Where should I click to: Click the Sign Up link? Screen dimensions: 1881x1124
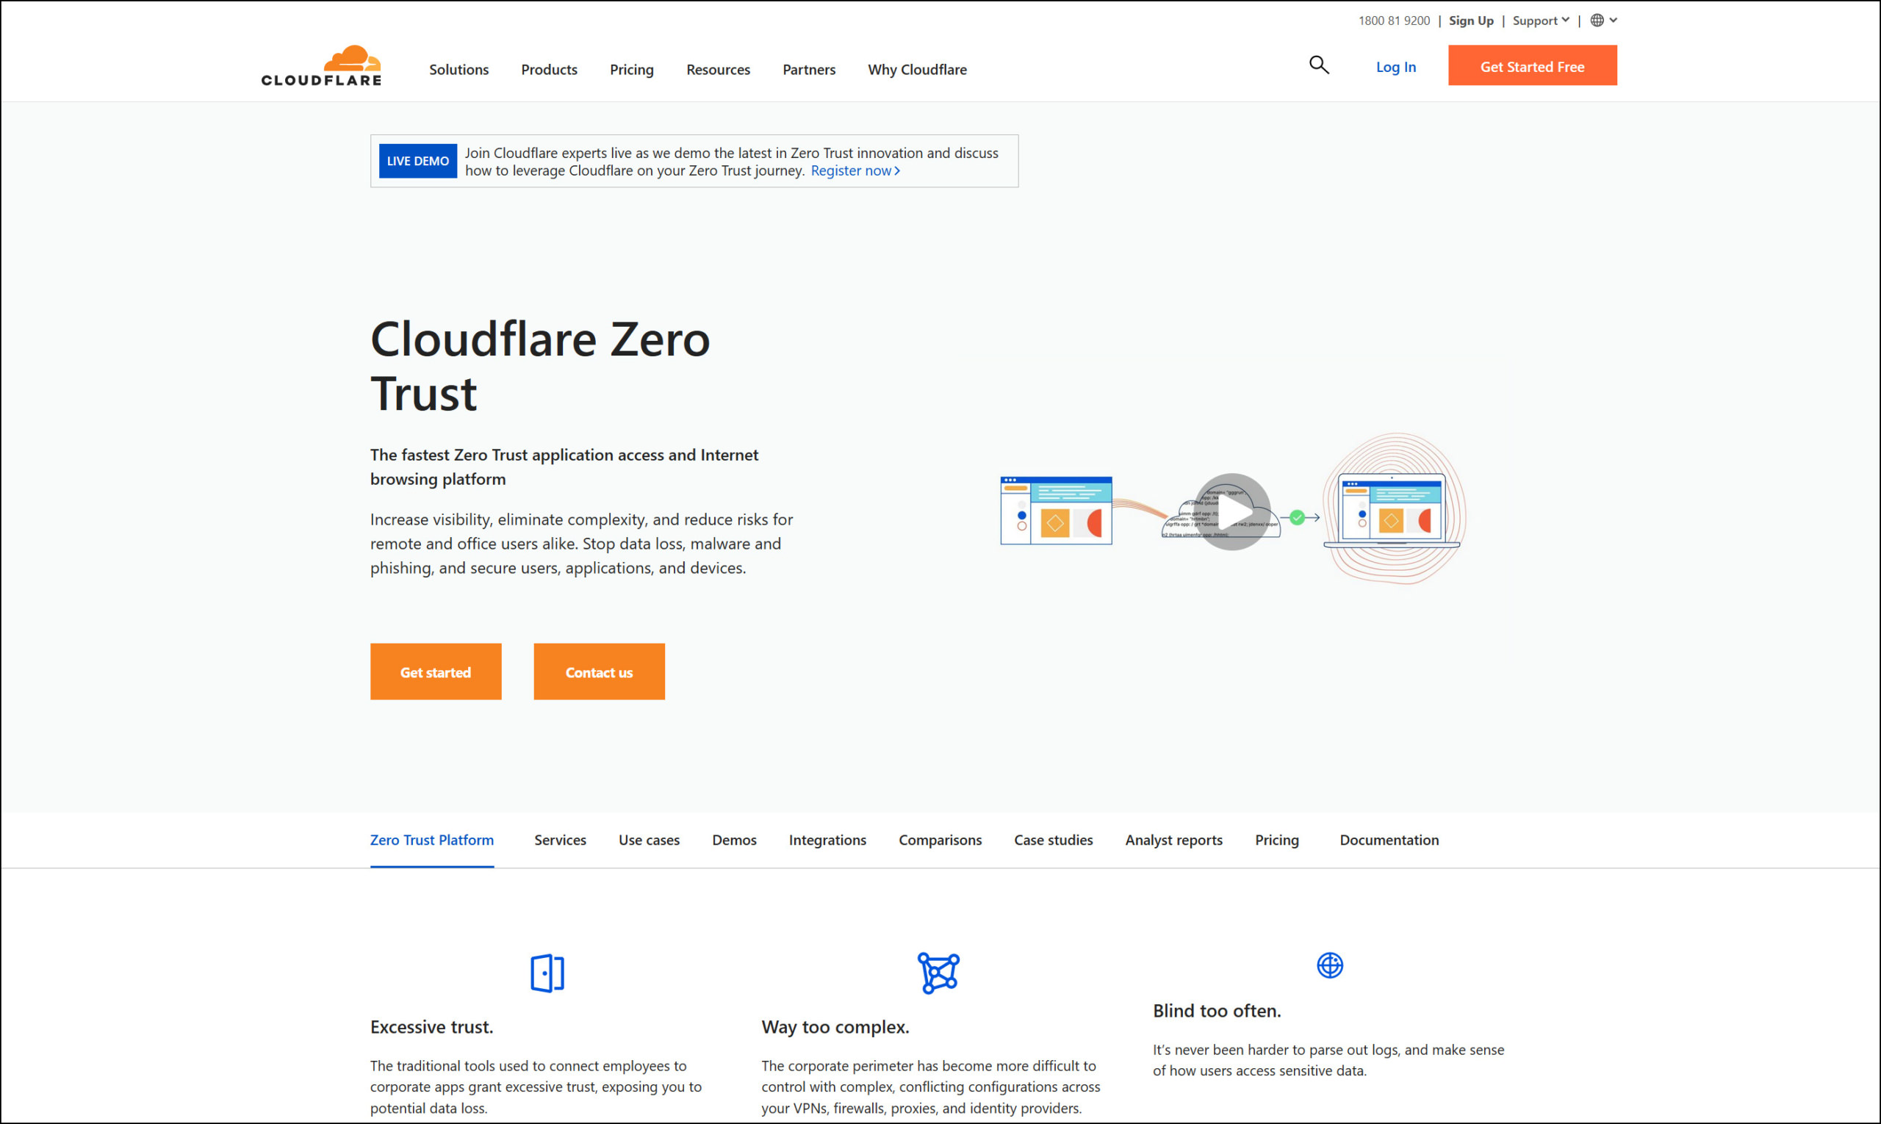pos(1471,21)
